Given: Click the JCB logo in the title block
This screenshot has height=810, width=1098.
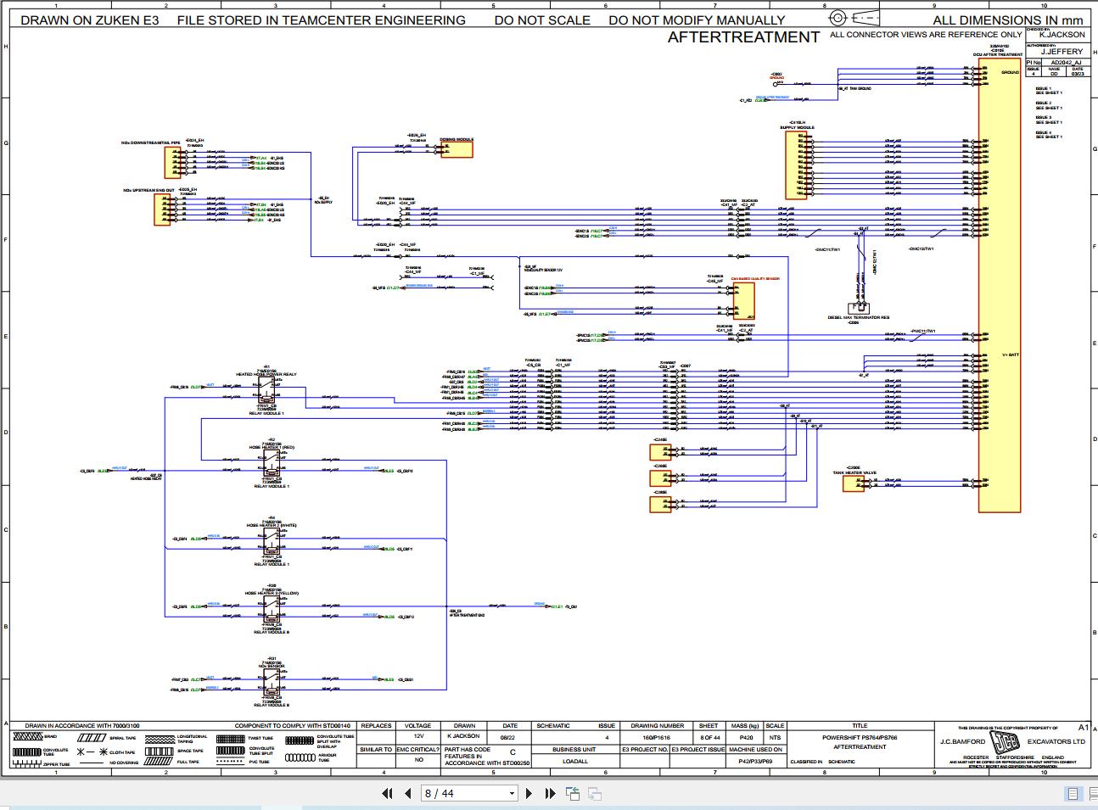Looking at the screenshot, I should click(x=1006, y=742).
